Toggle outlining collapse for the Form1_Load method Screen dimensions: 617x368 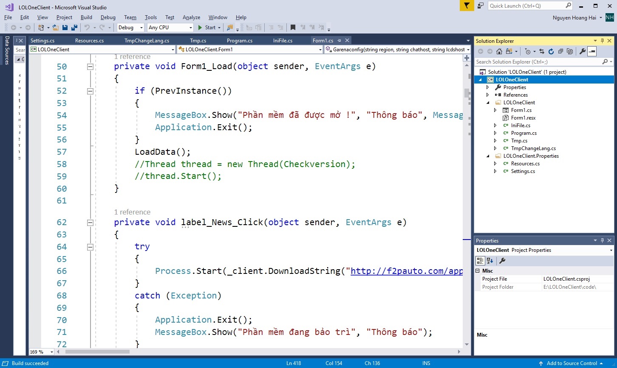(90, 67)
